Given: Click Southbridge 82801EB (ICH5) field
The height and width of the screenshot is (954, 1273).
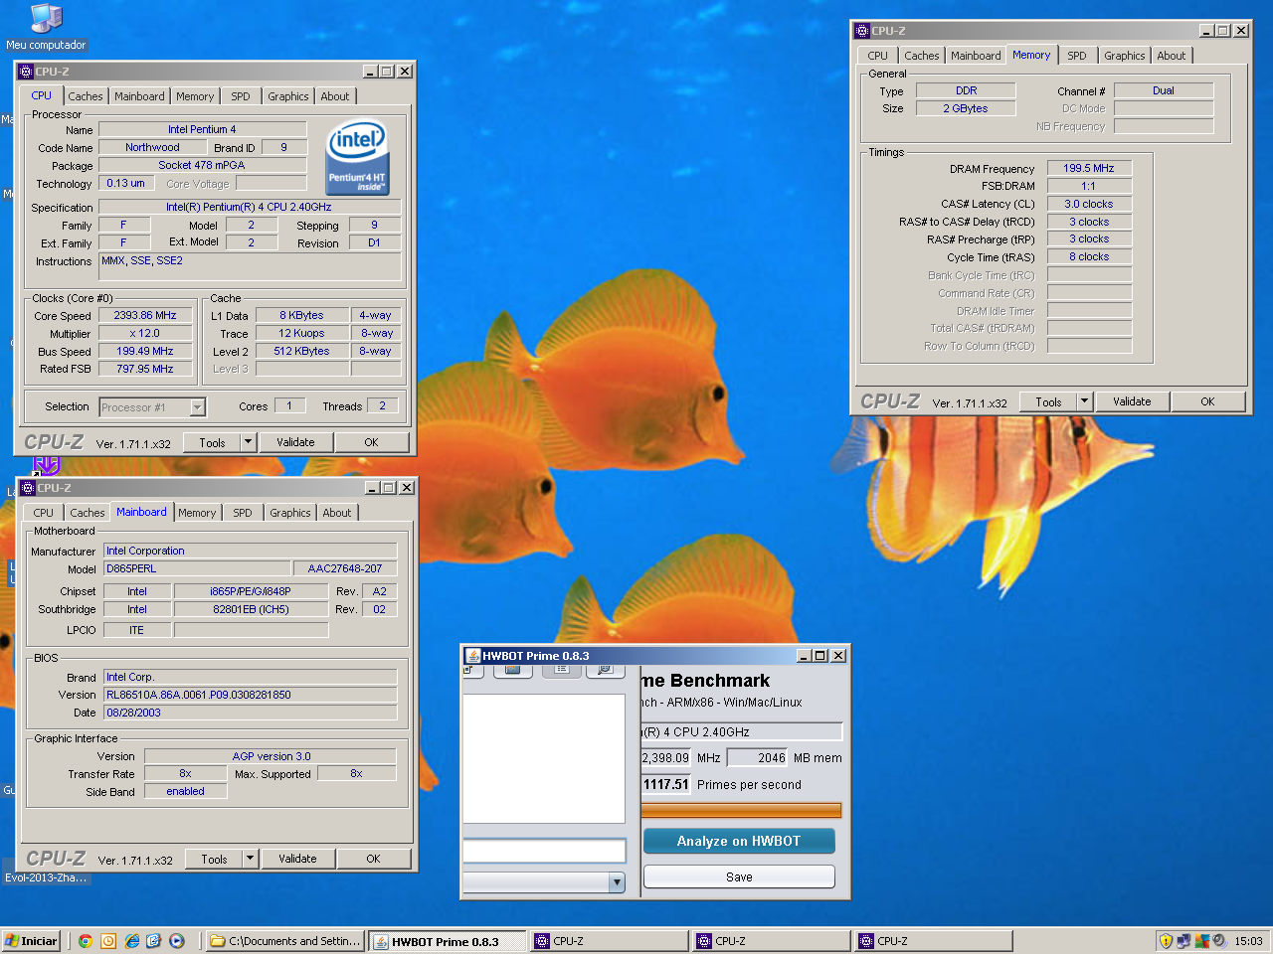Looking at the screenshot, I should (251, 609).
